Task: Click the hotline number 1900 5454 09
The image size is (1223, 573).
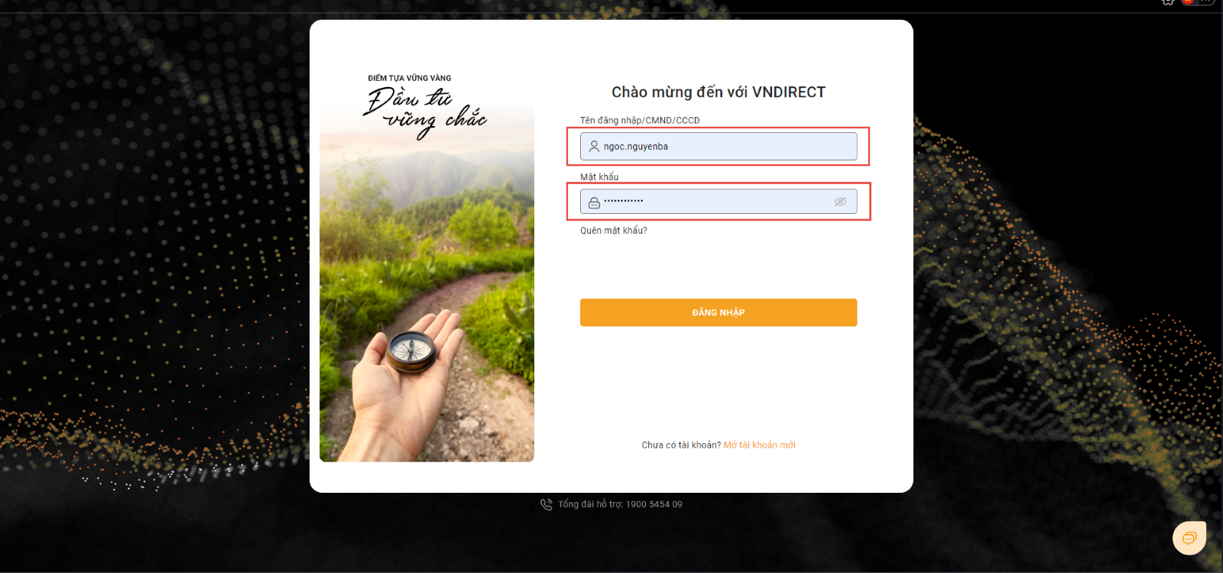Action: [x=654, y=504]
